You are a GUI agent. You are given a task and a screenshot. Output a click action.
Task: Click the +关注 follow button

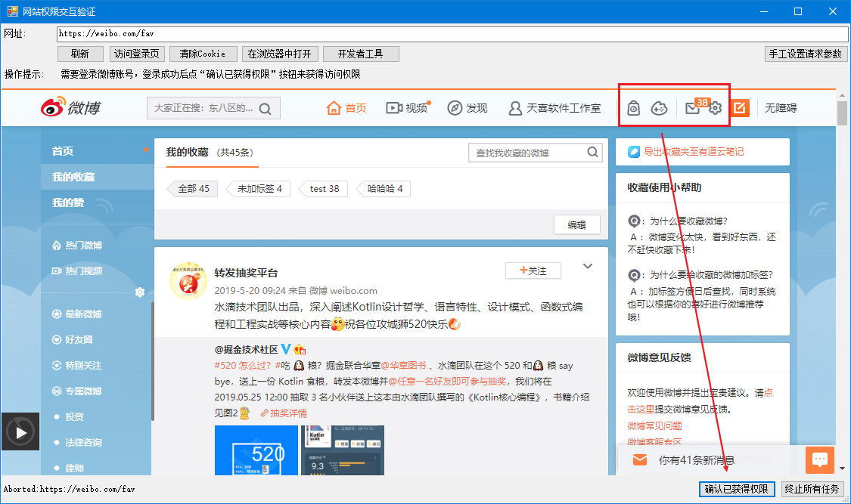click(x=533, y=271)
